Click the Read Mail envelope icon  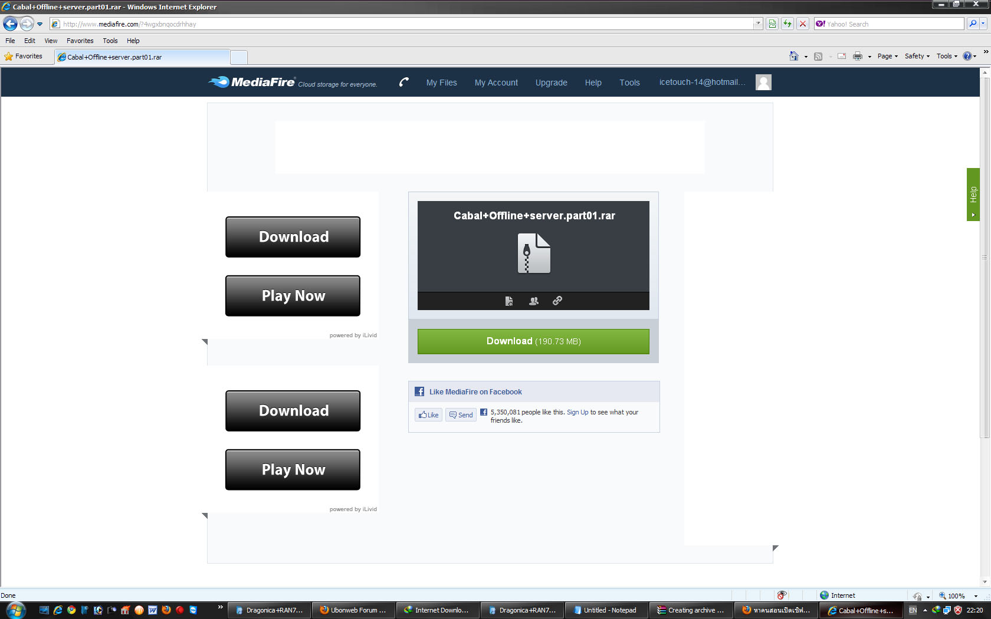coord(842,56)
